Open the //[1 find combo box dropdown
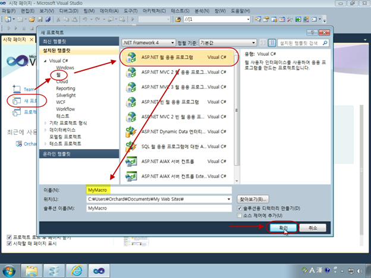Viewport: 371px width, 278px height. coord(248,20)
